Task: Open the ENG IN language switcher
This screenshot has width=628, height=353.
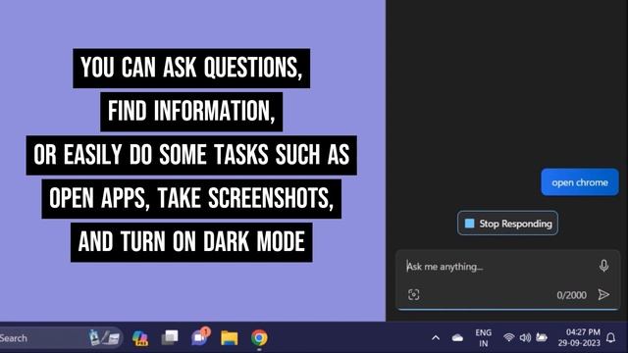Action: (484, 337)
